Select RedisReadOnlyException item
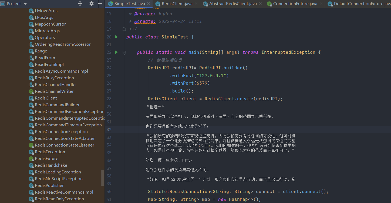The image size is (391, 203). tap(59, 199)
